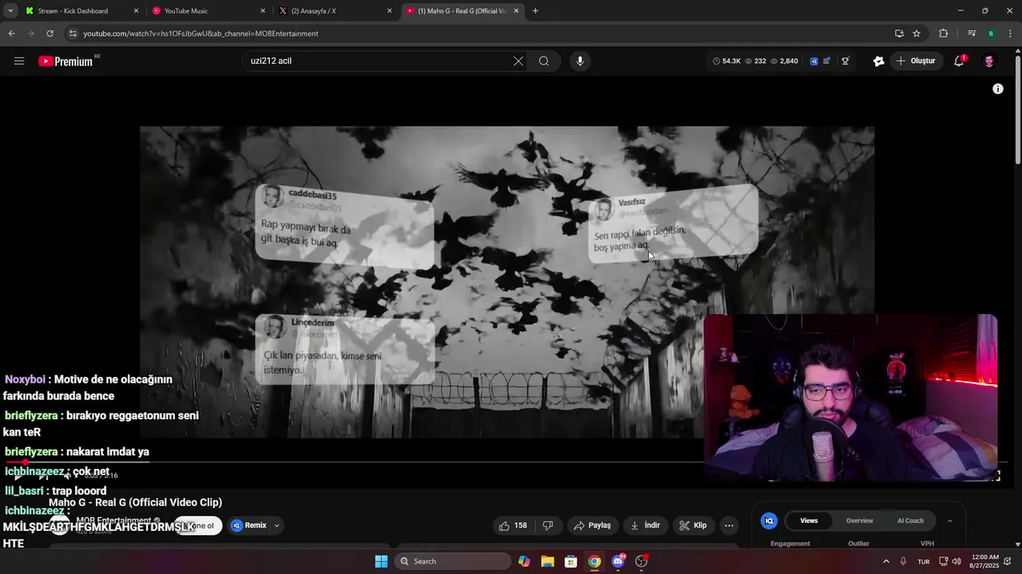Reload the page in Chrome
This screenshot has height=574, width=1022.
[50, 33]
